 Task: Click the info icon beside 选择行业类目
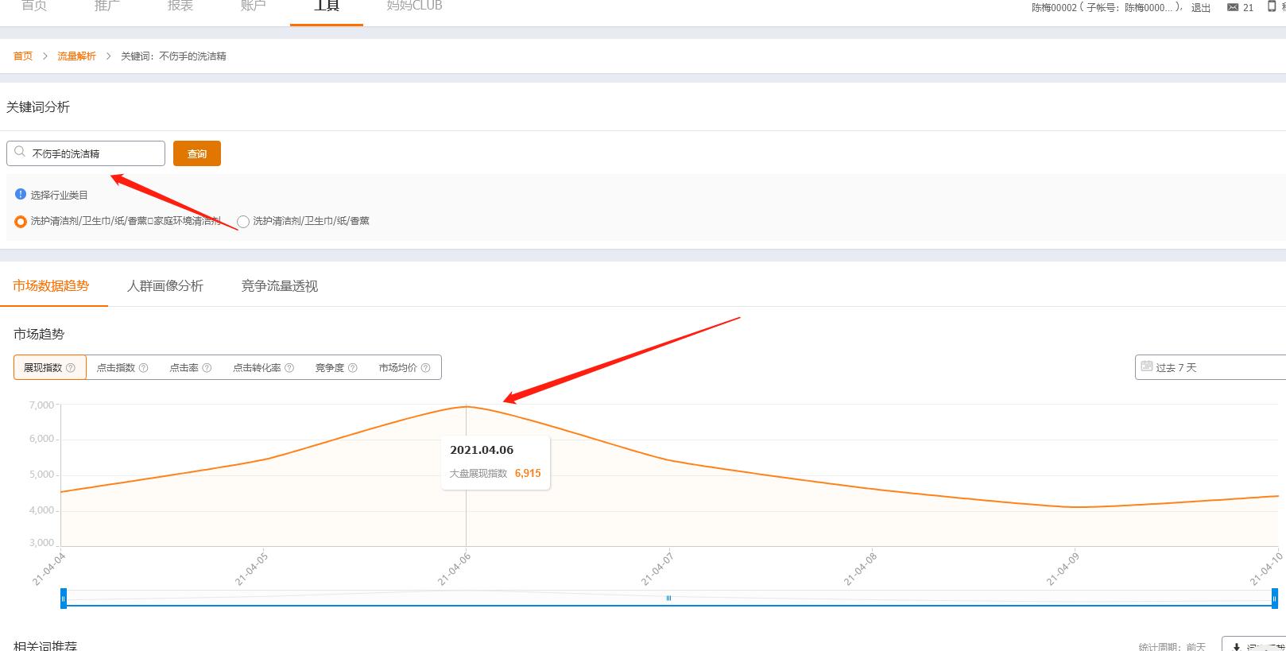21,194
